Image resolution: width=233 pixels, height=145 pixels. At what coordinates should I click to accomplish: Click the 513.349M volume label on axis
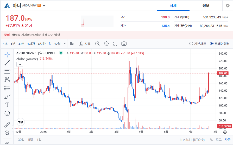224,126
